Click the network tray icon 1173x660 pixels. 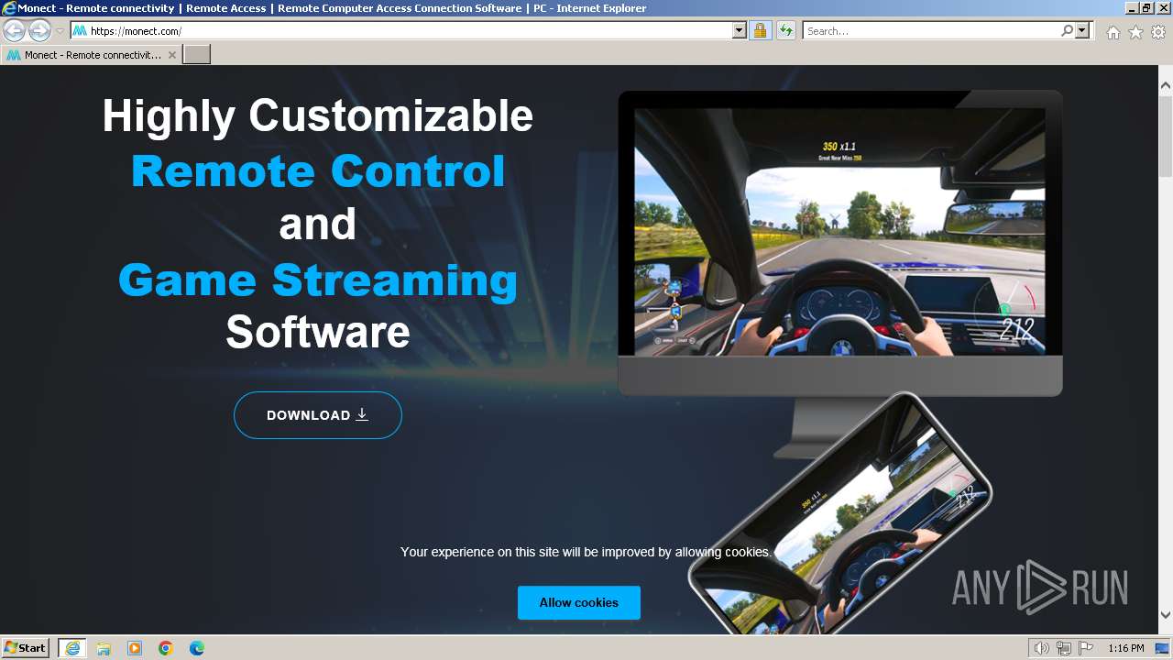1064,648
